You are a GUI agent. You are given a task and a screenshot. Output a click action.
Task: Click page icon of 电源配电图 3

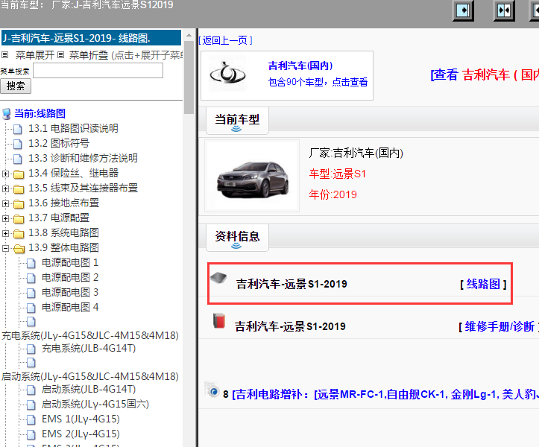[x=31, y=293]
